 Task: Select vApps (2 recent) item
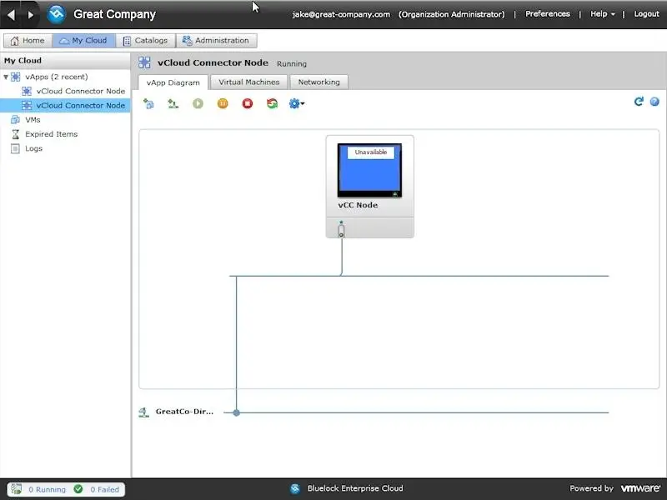click(x=57, y=77)
